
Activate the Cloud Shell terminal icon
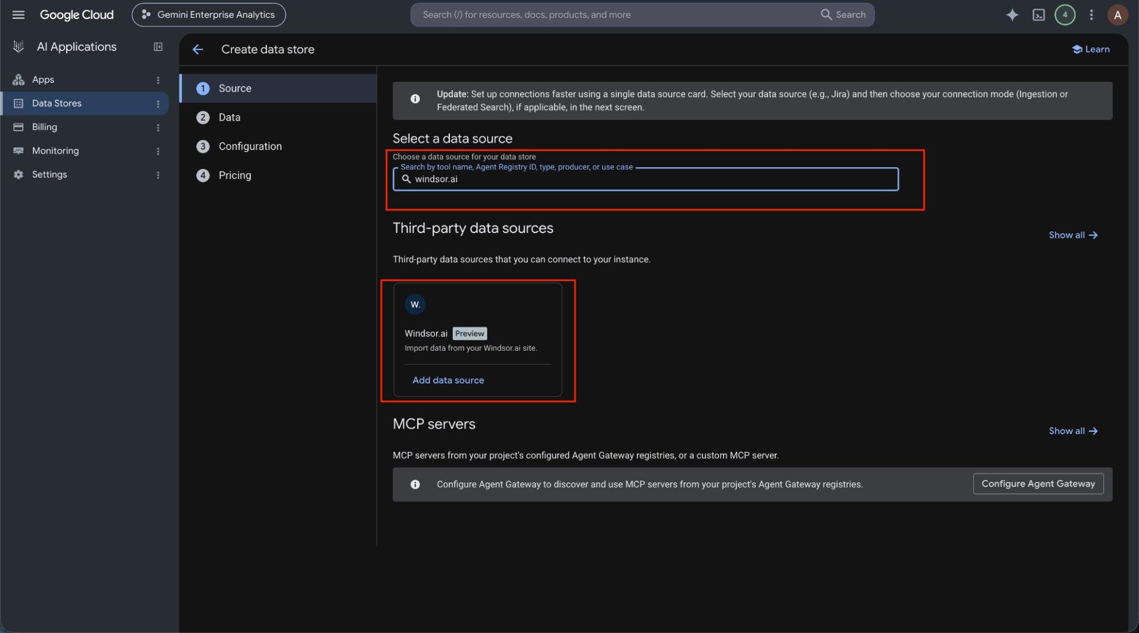click(1038, 15)
